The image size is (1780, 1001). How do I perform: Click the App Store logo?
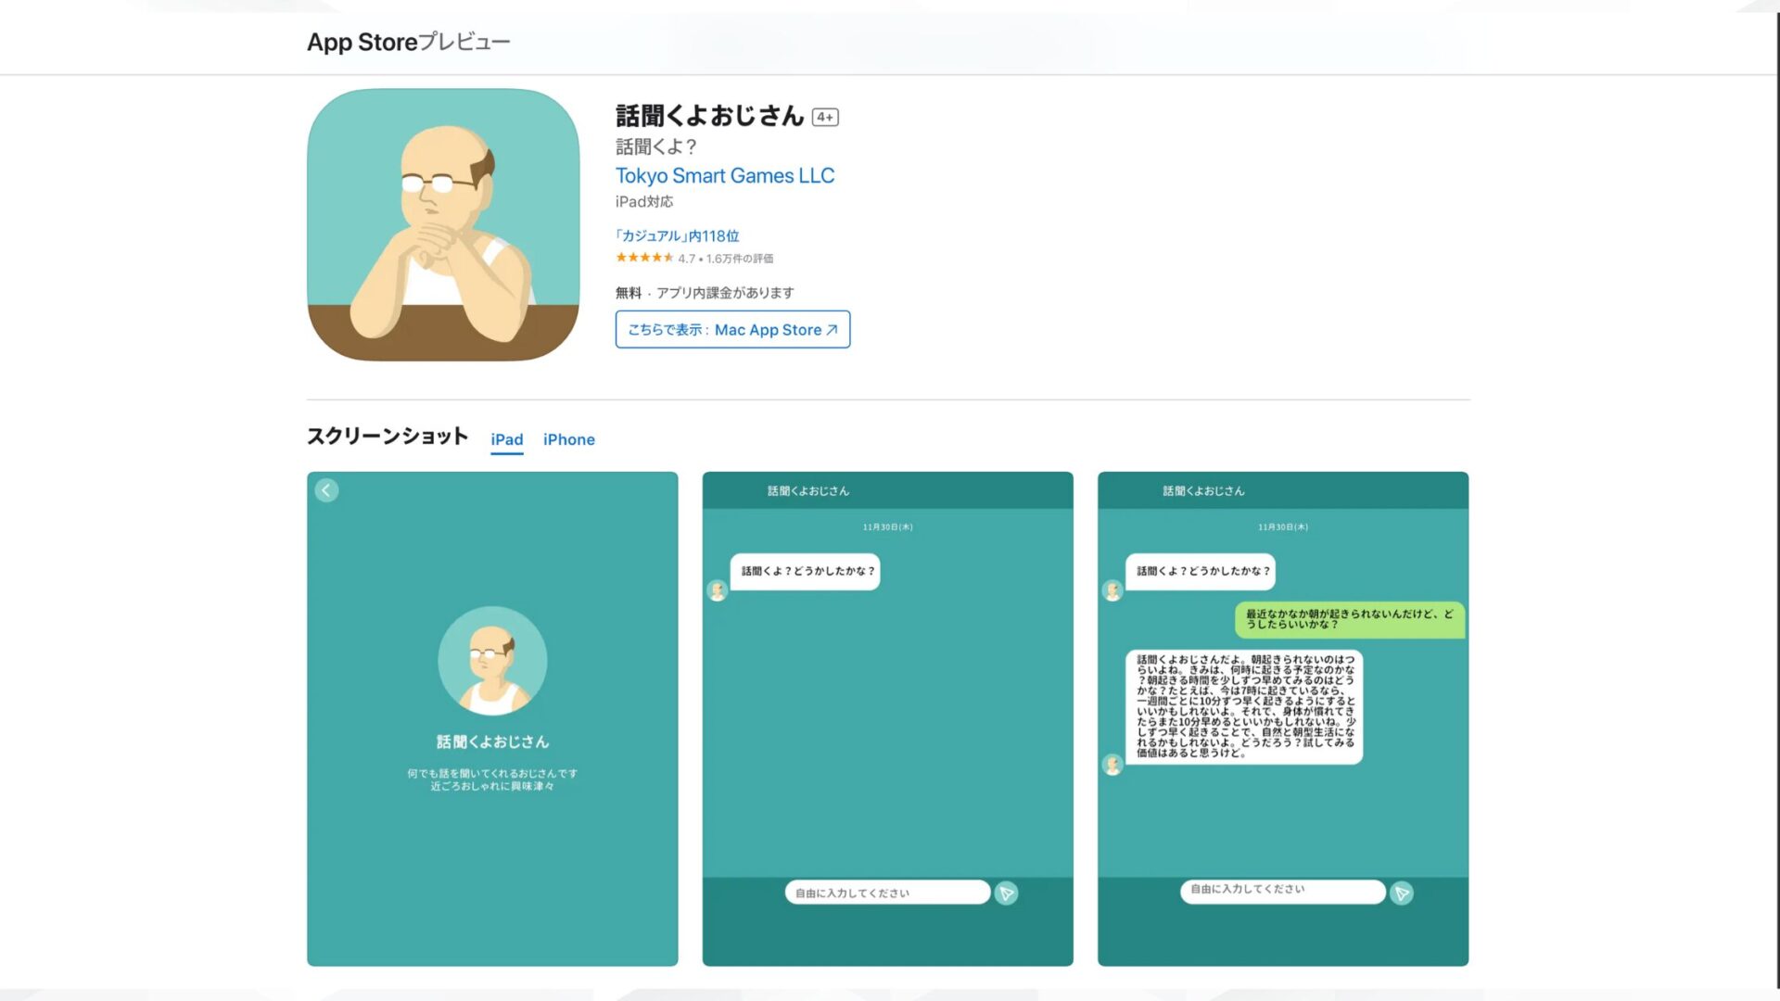[362, 42]
